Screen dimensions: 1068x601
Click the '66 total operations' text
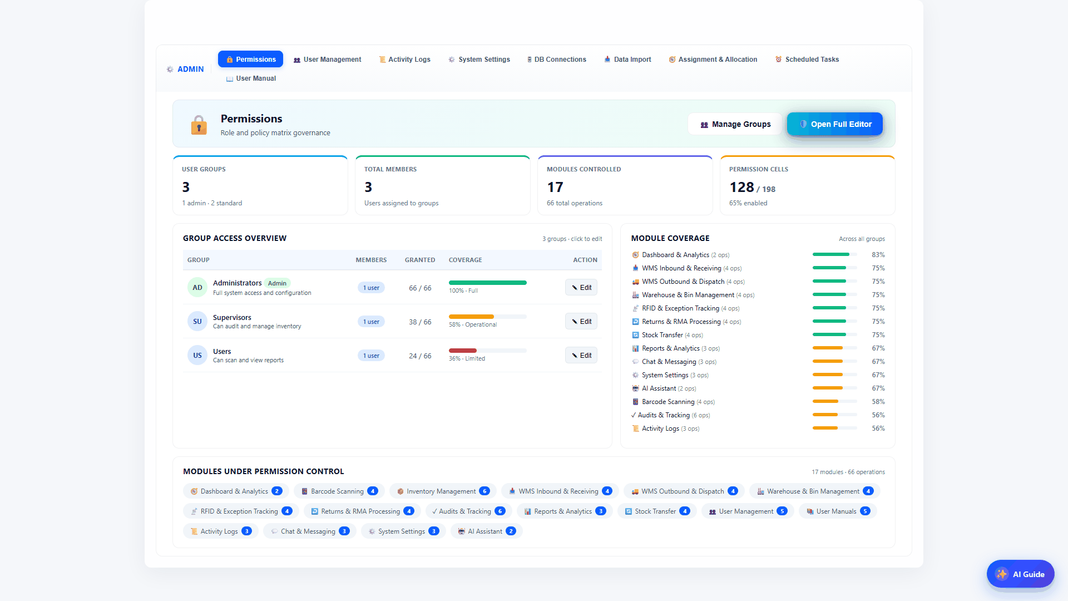point(575,203)
